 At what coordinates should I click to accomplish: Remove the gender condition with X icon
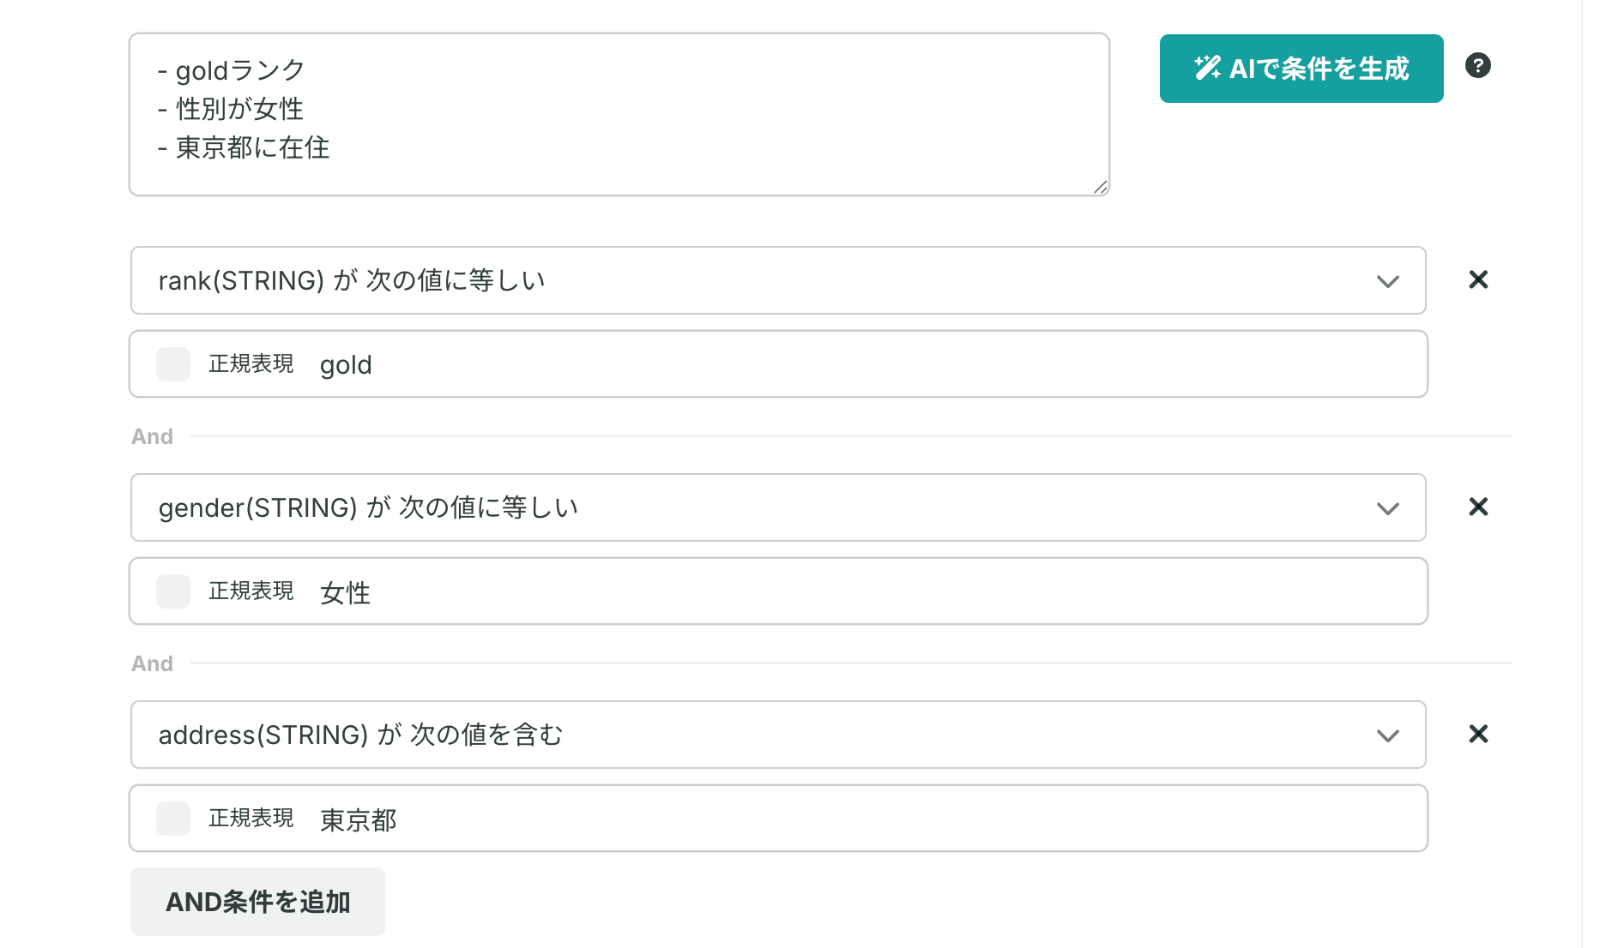tap(1477, 507)
